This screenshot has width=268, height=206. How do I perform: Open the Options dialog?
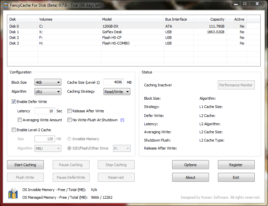pyautogui.click(x=190, y=165)
